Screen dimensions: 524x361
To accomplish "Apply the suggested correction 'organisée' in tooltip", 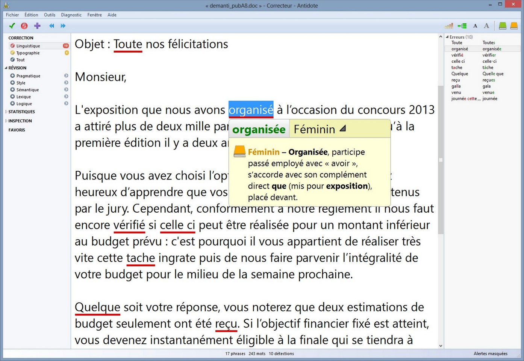I will (259, 129).
